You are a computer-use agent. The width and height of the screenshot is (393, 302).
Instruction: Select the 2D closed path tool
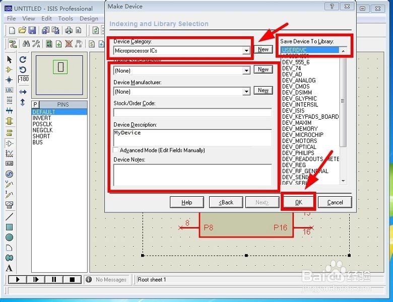pos(9,258)
